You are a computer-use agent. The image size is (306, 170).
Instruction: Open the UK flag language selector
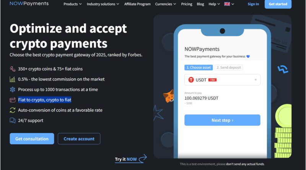[229, 4]
